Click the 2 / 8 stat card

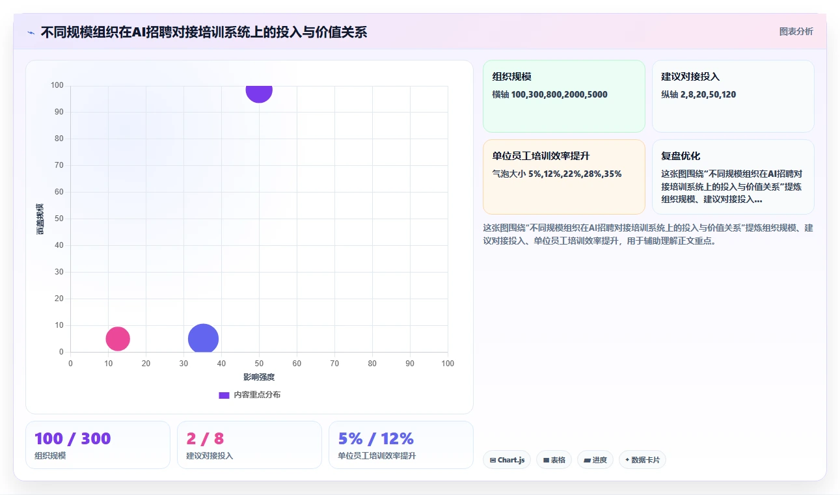click(249, 445)
